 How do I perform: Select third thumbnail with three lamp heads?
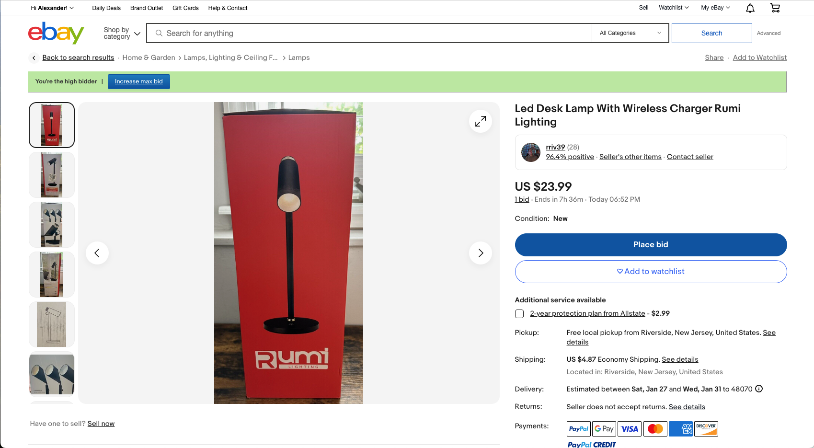point(52,225)
